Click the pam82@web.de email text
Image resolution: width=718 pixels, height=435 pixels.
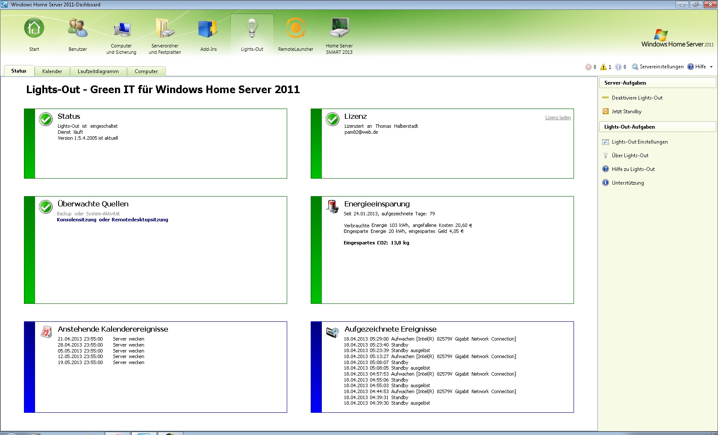point(361,132)
